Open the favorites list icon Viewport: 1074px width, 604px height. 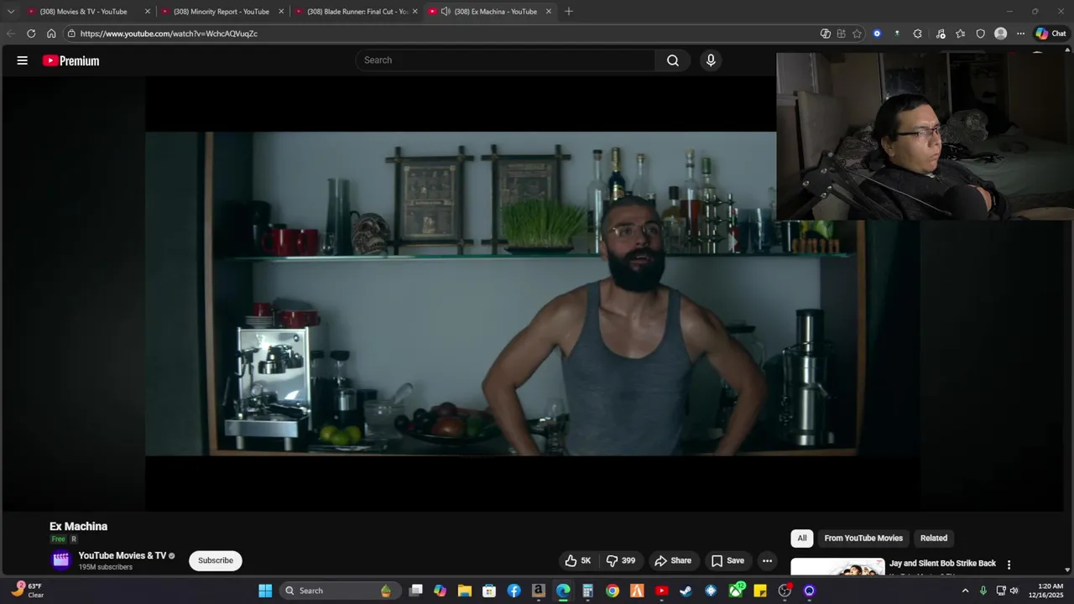click(x=961, y=34)
